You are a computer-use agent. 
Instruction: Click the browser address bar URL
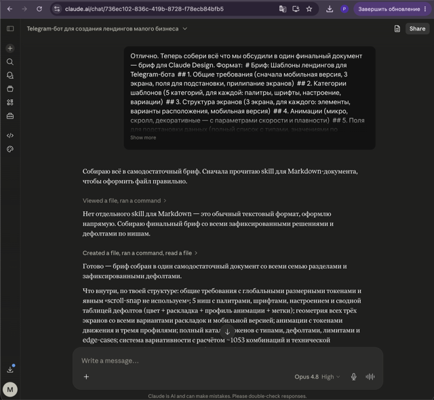click(x=144, y=9)
